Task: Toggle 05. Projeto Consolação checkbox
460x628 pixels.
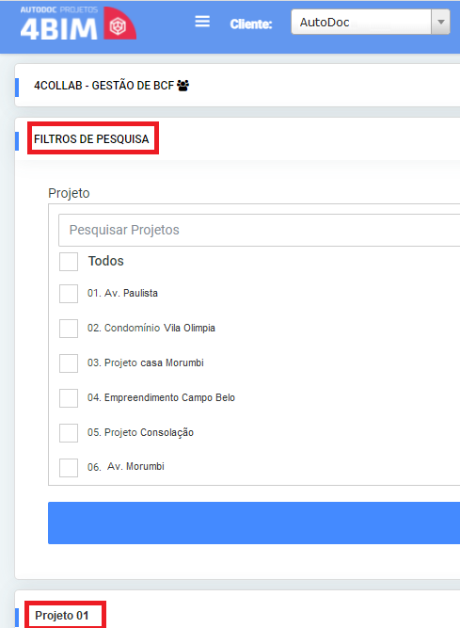Action: pos(69,433)
